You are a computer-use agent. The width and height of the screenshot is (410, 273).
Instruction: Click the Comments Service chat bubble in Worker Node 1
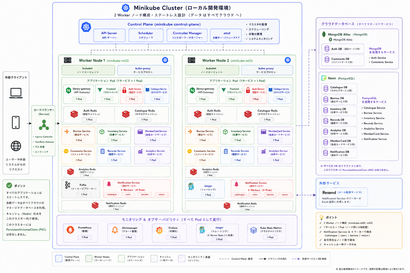(x=66, y=151)
